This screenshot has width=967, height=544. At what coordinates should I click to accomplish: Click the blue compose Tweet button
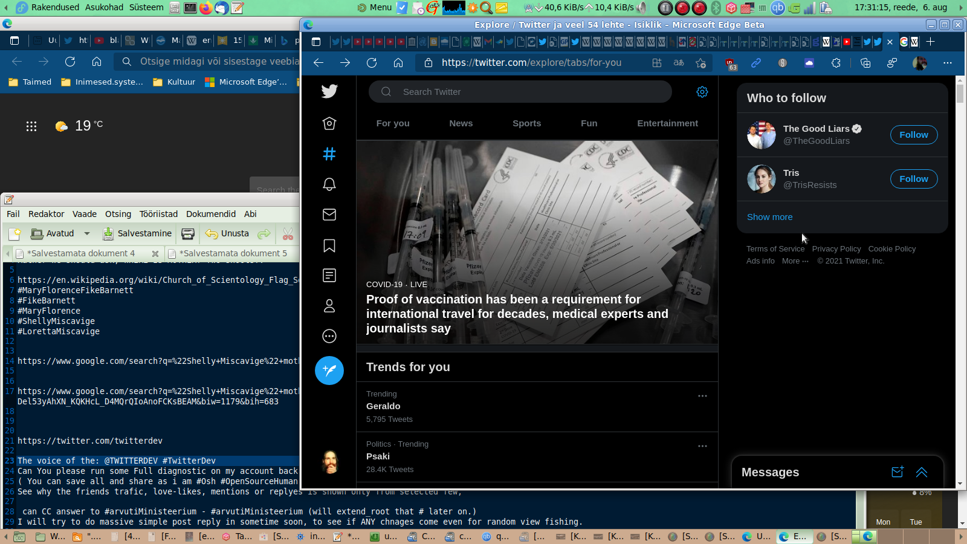[329, 371]
